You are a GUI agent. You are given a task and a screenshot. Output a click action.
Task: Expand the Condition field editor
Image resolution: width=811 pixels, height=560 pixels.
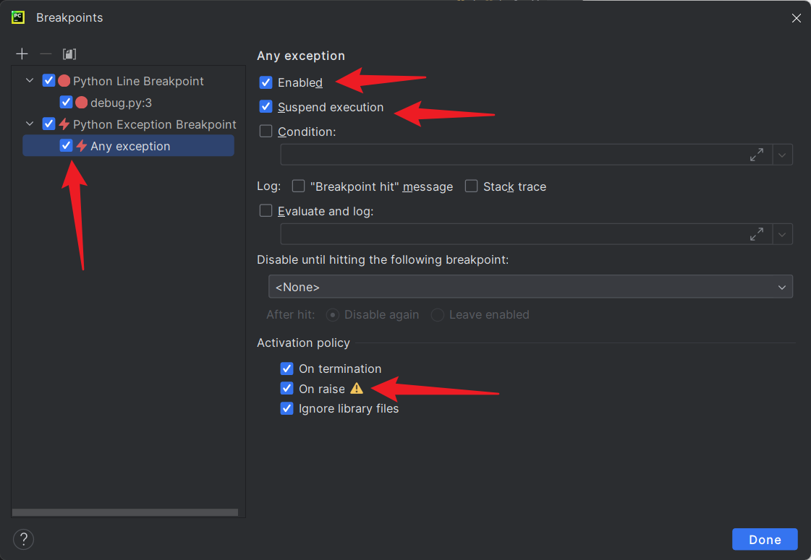(757, 155)
